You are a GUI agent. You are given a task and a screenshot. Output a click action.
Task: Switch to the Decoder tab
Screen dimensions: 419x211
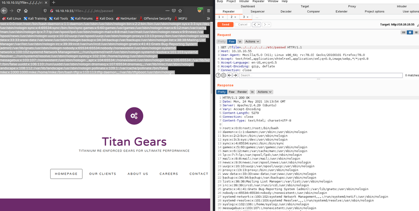286,12
